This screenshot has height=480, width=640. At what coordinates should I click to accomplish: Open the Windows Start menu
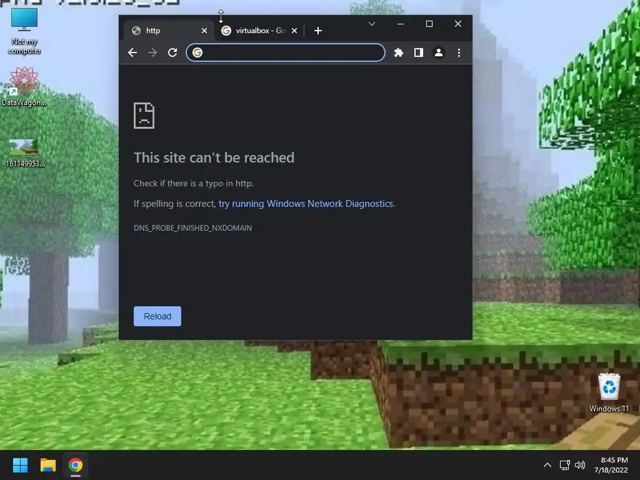[x=20, y=465]
